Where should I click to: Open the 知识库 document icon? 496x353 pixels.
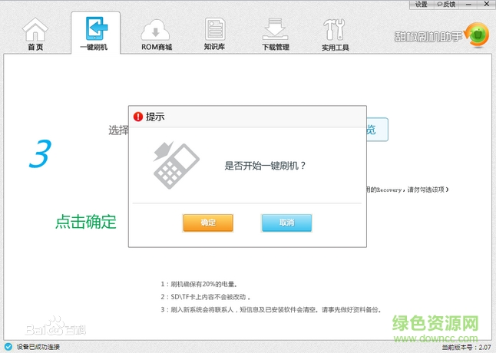(215, 28)
